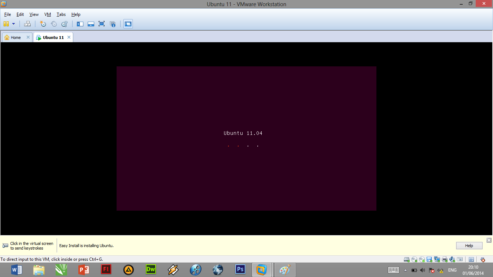Screen dimensions: 493x277
Task: Click the second CD/DVD drive status icon
Action: point(422,259)
